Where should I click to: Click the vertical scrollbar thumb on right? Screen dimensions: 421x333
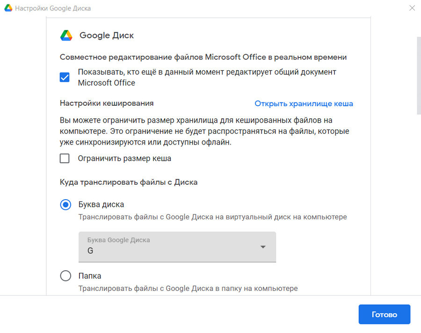(419, 76)
